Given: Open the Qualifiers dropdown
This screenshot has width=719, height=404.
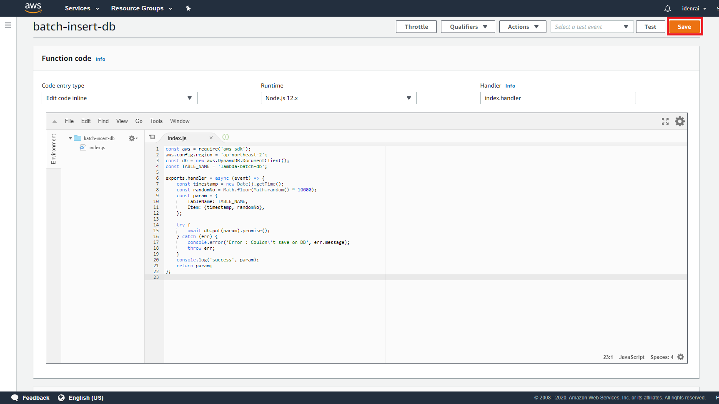Looking at the screenshot, I should [x=468, y=26].
